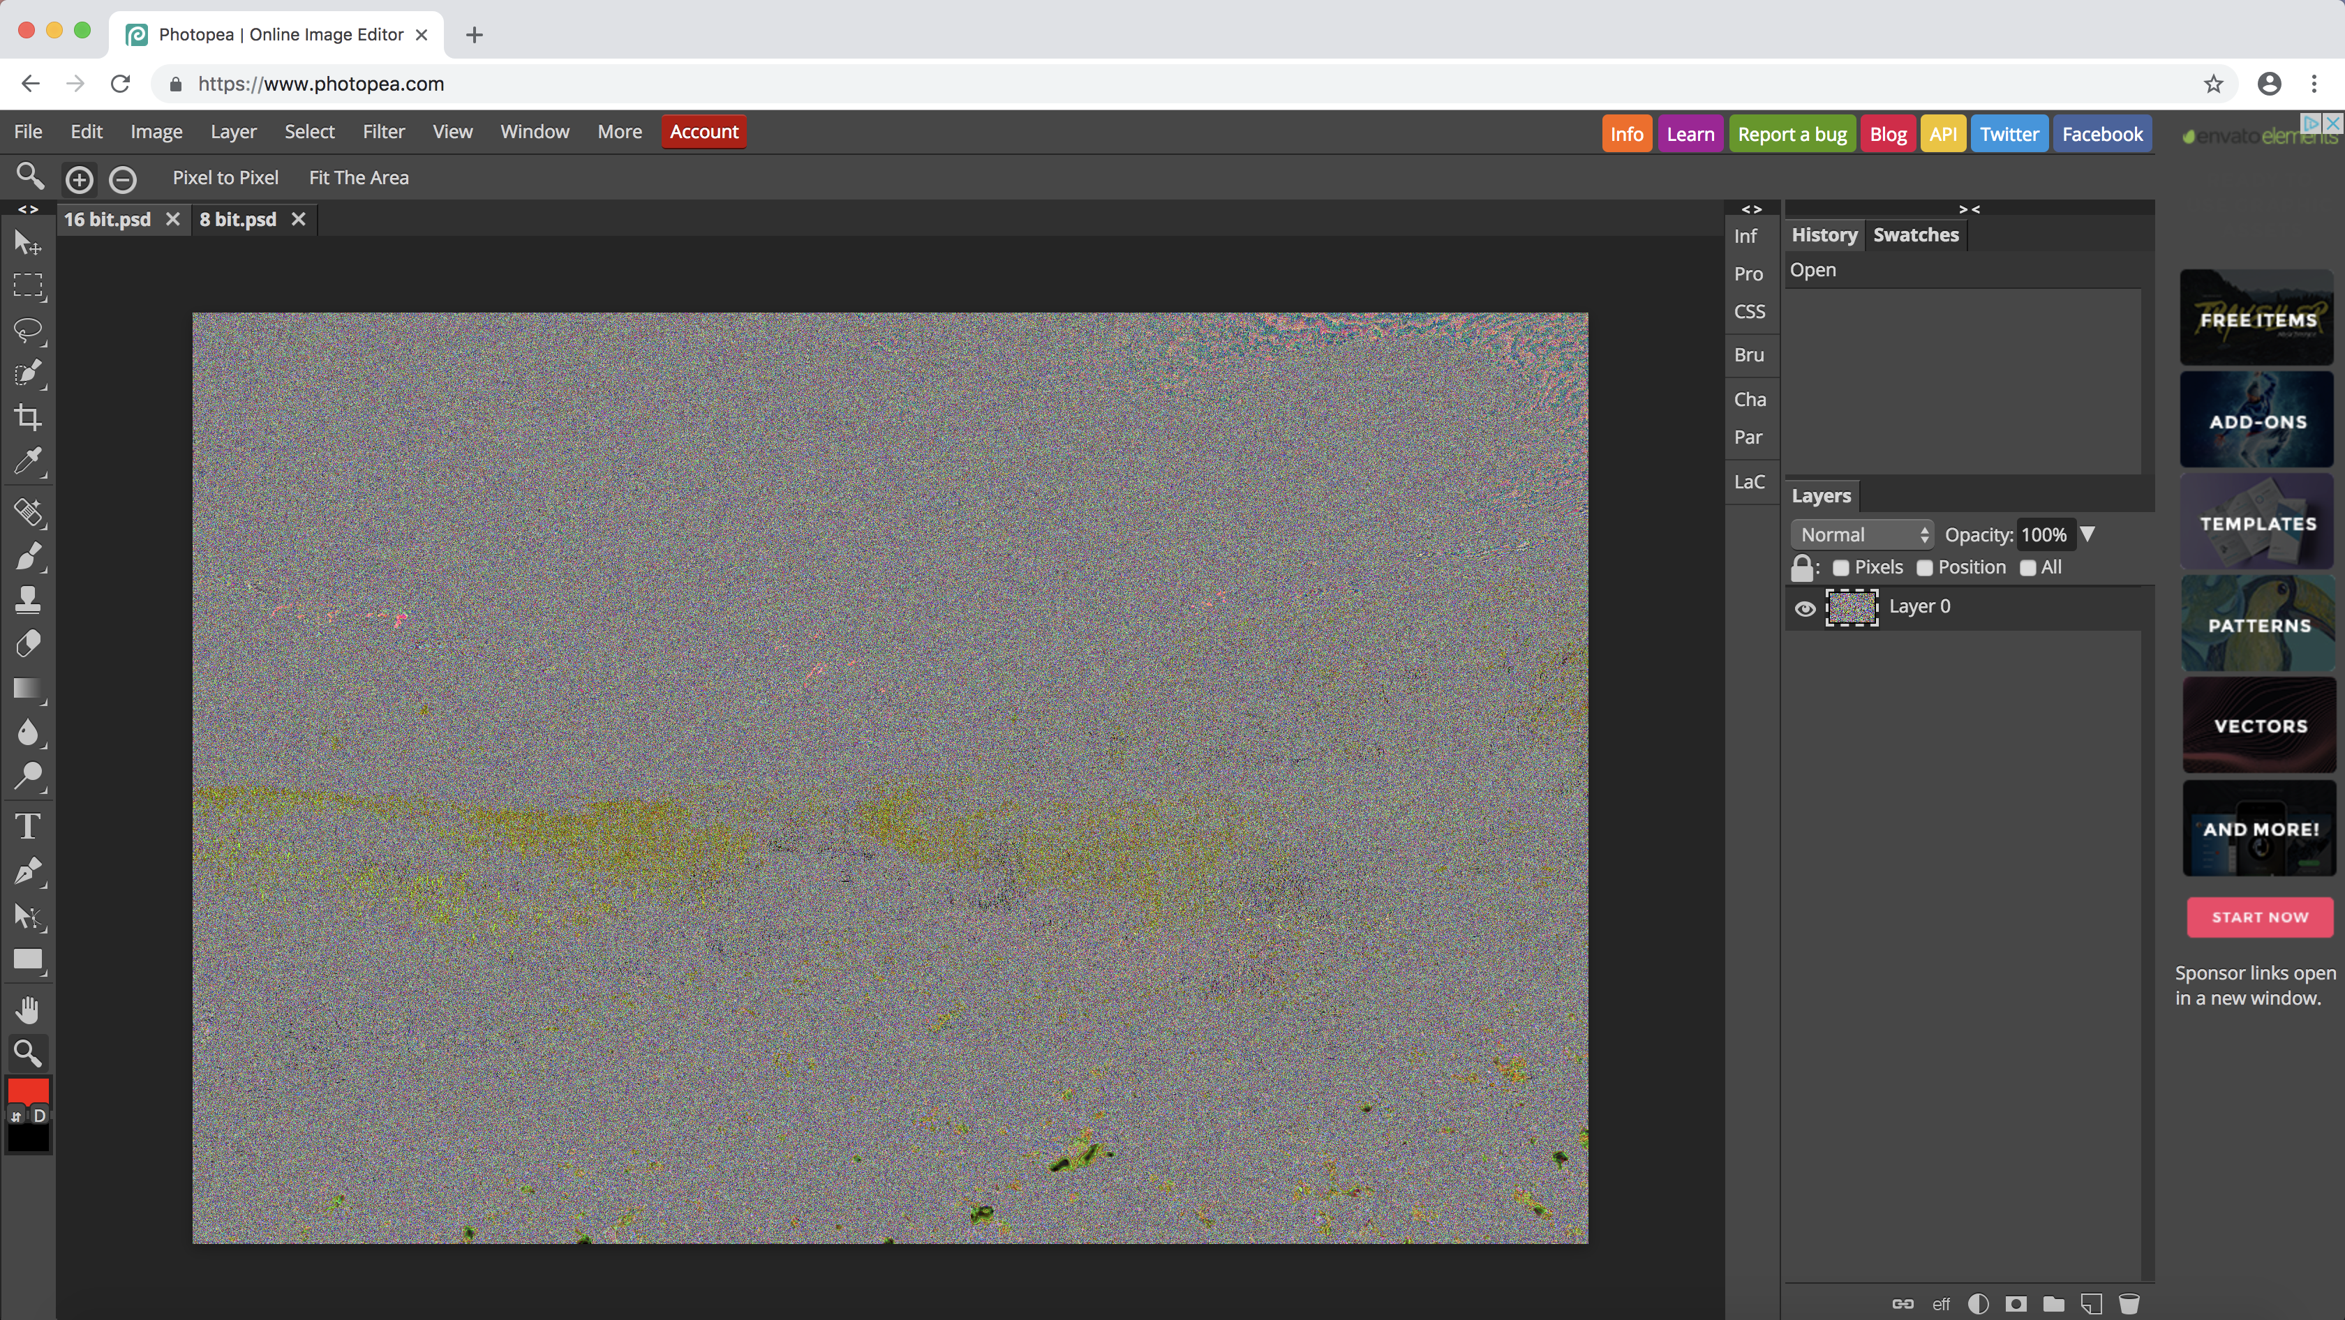Open the Filter menu

(x=383, y=131)
